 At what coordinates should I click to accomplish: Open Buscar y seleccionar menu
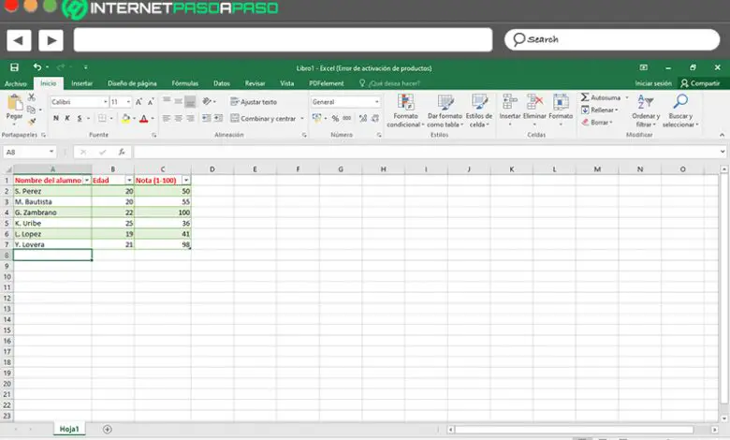point(680,110)
